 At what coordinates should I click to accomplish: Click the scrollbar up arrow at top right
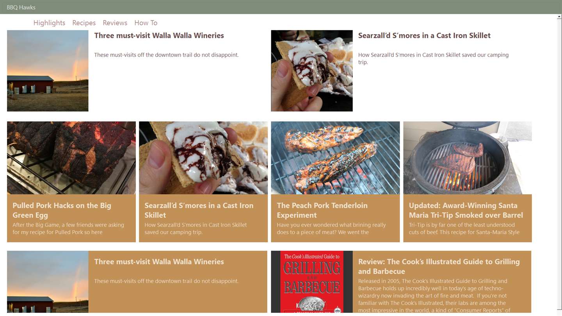(559, 17)
